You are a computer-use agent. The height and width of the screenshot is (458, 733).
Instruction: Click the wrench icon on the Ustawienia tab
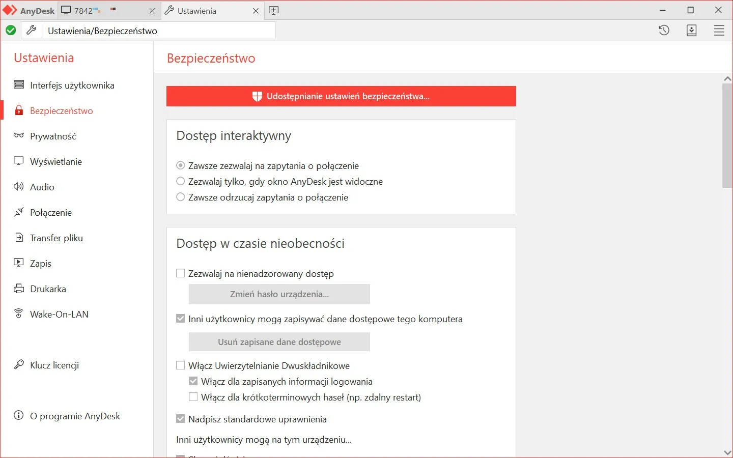[x=170, y=10]
